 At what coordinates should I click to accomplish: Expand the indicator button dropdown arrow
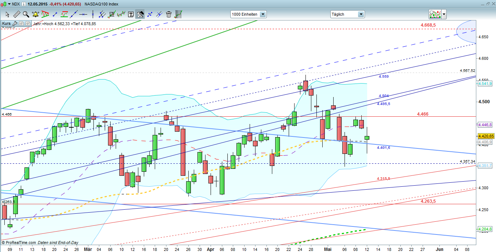[x=444, y=14]
